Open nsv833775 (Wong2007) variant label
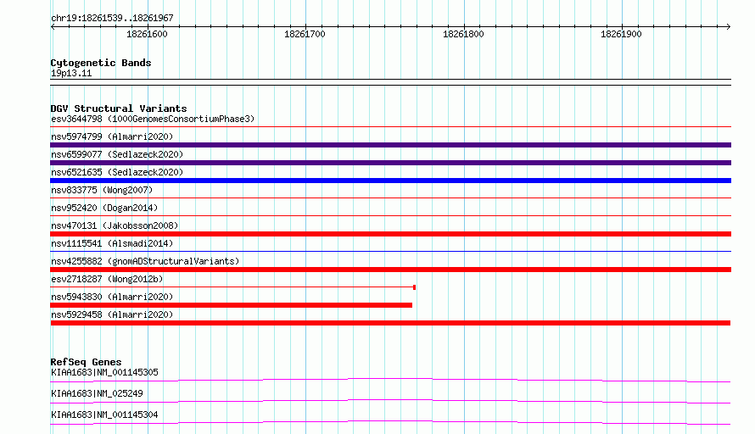The image size is (755, 434). point(102,190)
